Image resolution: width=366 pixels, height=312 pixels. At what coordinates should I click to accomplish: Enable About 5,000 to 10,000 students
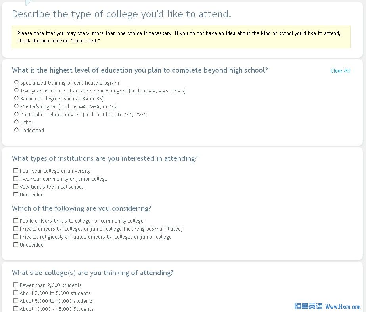click(16, 300)
